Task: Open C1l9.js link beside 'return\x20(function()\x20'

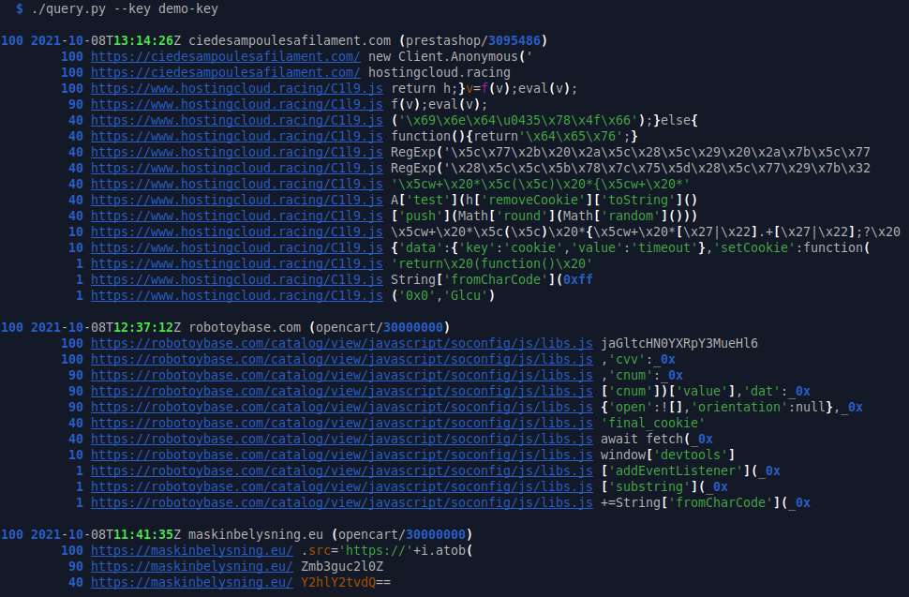Action: (x=236, y=263)
